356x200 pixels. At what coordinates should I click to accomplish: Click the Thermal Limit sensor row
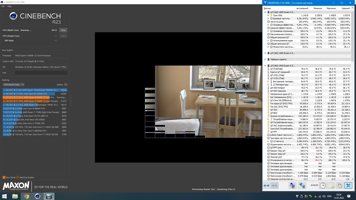click(307, 157)
